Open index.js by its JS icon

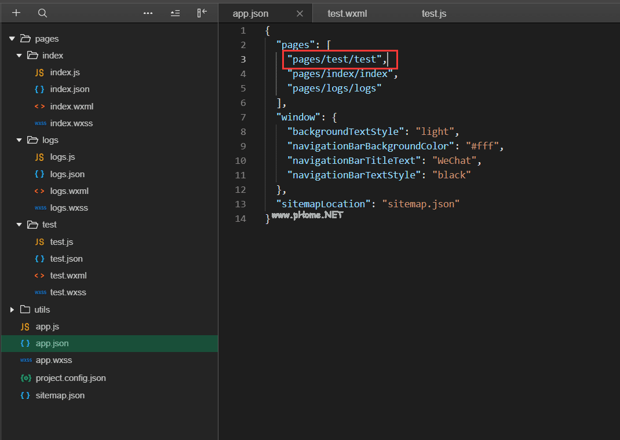(39, 72)
